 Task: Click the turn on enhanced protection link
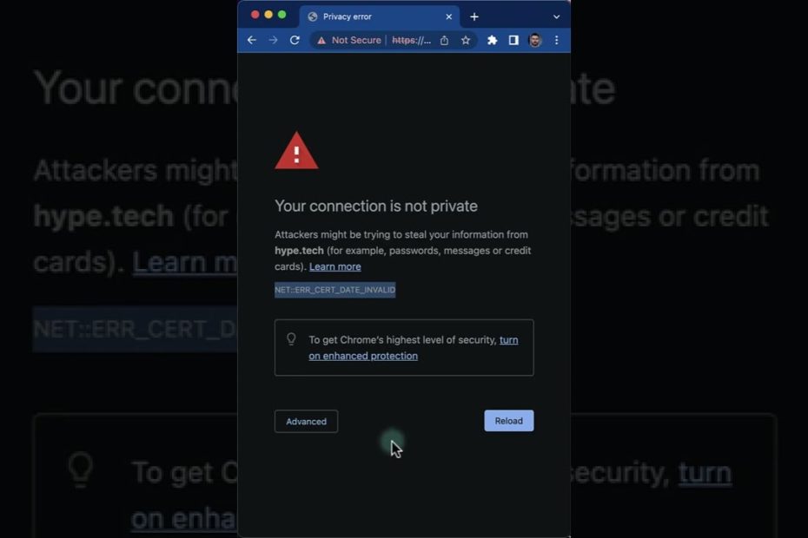(x=414, y=348)
